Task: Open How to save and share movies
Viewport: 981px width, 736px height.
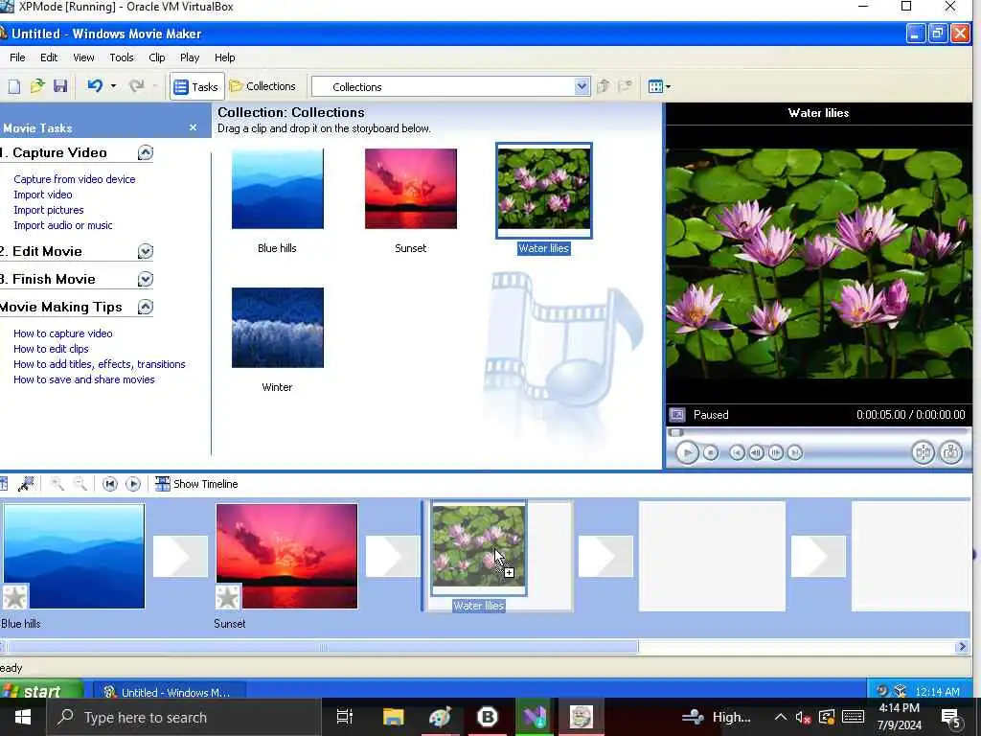Action: pyautogui.click(x=84, y=379)
